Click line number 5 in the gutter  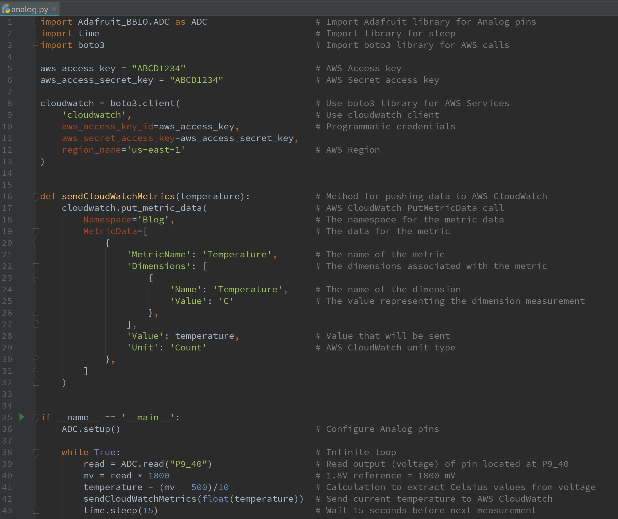(10, 68)
